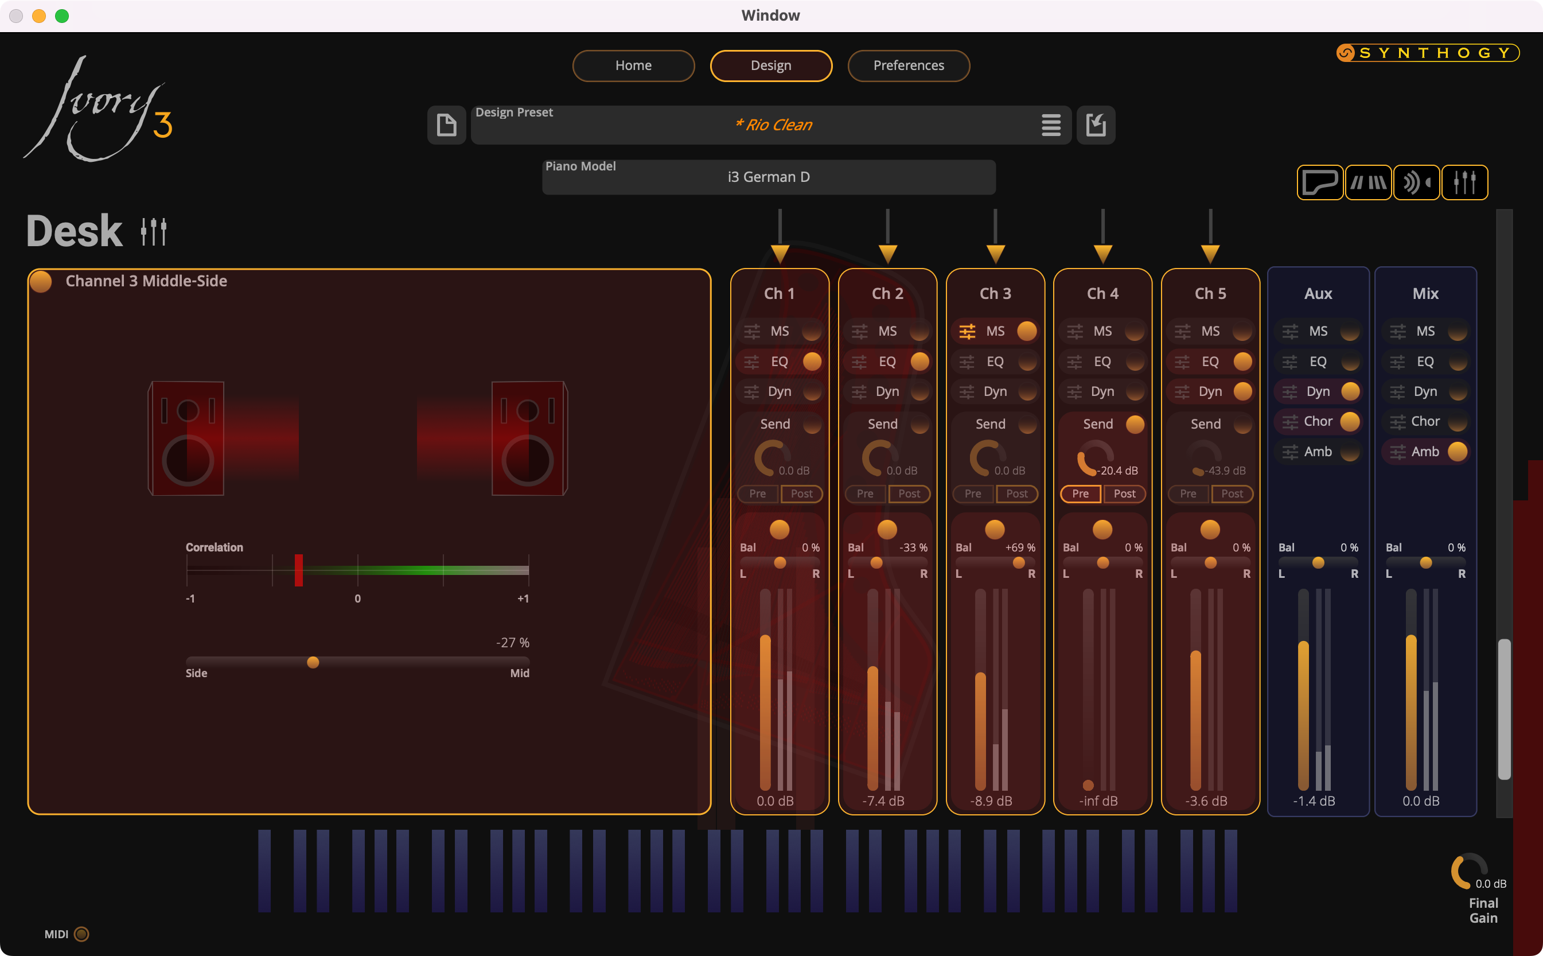Click the Final Gain knob

(1468, 872)
